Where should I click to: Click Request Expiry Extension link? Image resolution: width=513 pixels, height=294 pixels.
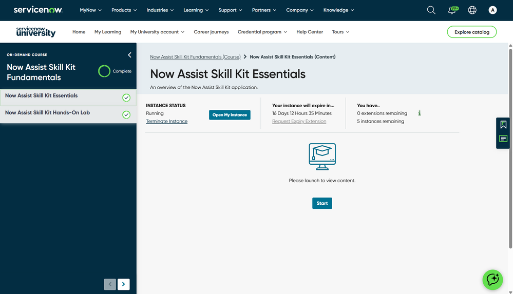299,121
